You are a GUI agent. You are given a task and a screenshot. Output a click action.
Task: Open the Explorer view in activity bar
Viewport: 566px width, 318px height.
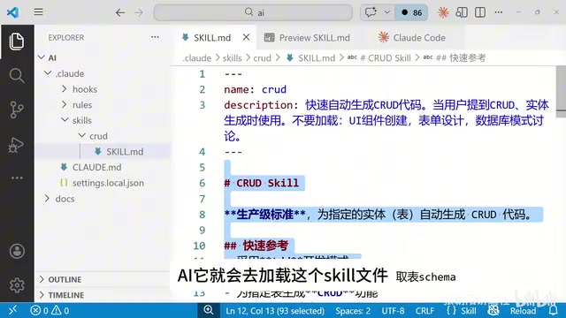[17, 42]
